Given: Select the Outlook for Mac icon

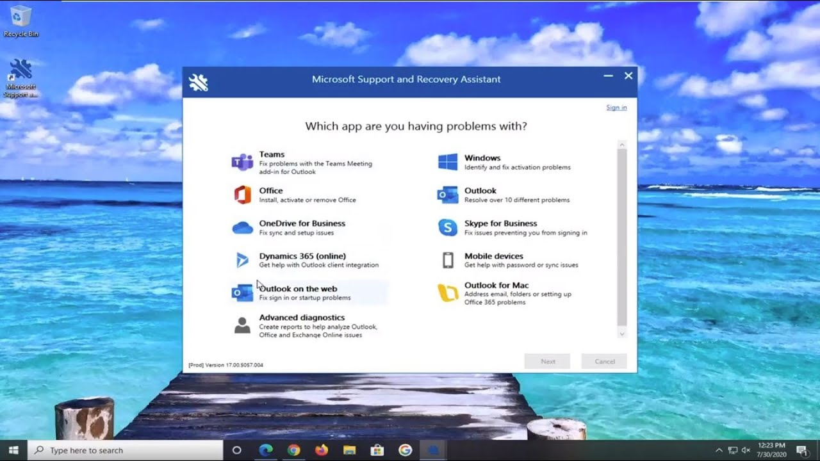Looking at the screenshot, I should click(447, 293).
